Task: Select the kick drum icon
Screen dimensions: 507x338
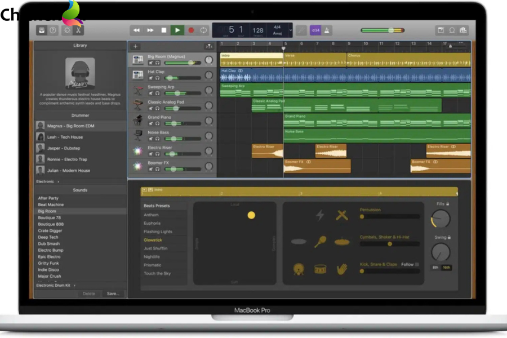Action: pos(299,269)
